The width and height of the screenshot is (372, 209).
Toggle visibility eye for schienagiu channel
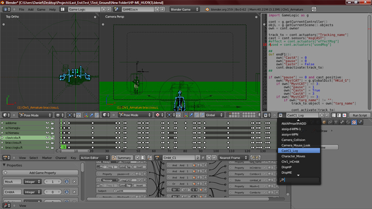coord(47,128)
